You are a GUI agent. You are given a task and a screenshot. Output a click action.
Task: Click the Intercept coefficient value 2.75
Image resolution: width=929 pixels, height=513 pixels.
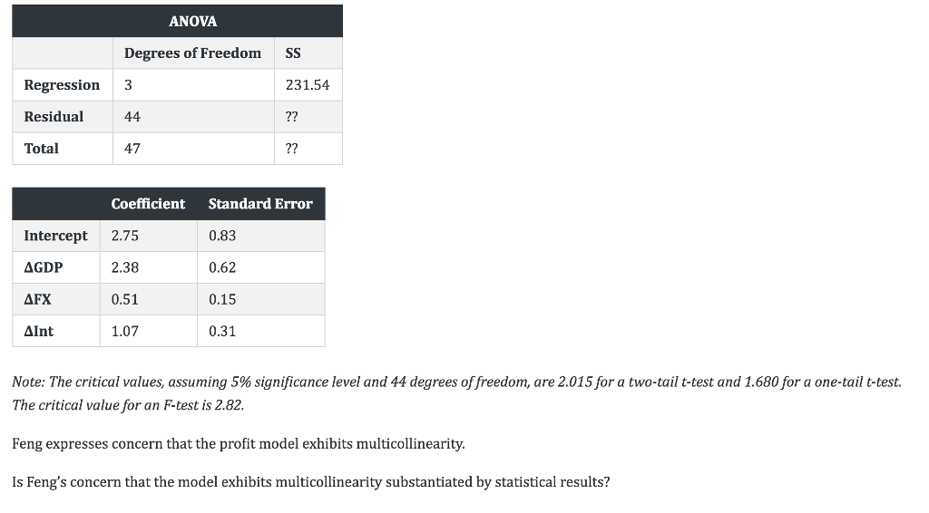125,236
